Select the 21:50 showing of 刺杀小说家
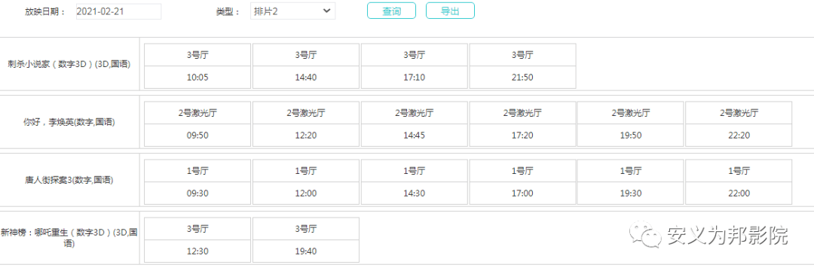The width and height of the screenshot is (814, 271). pyautogui.click(x=522, y=65)
